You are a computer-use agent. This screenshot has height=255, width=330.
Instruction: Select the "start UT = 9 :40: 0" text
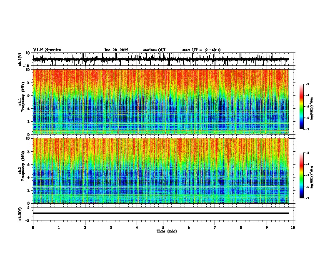pyautogui.click(x=201, y=50)
